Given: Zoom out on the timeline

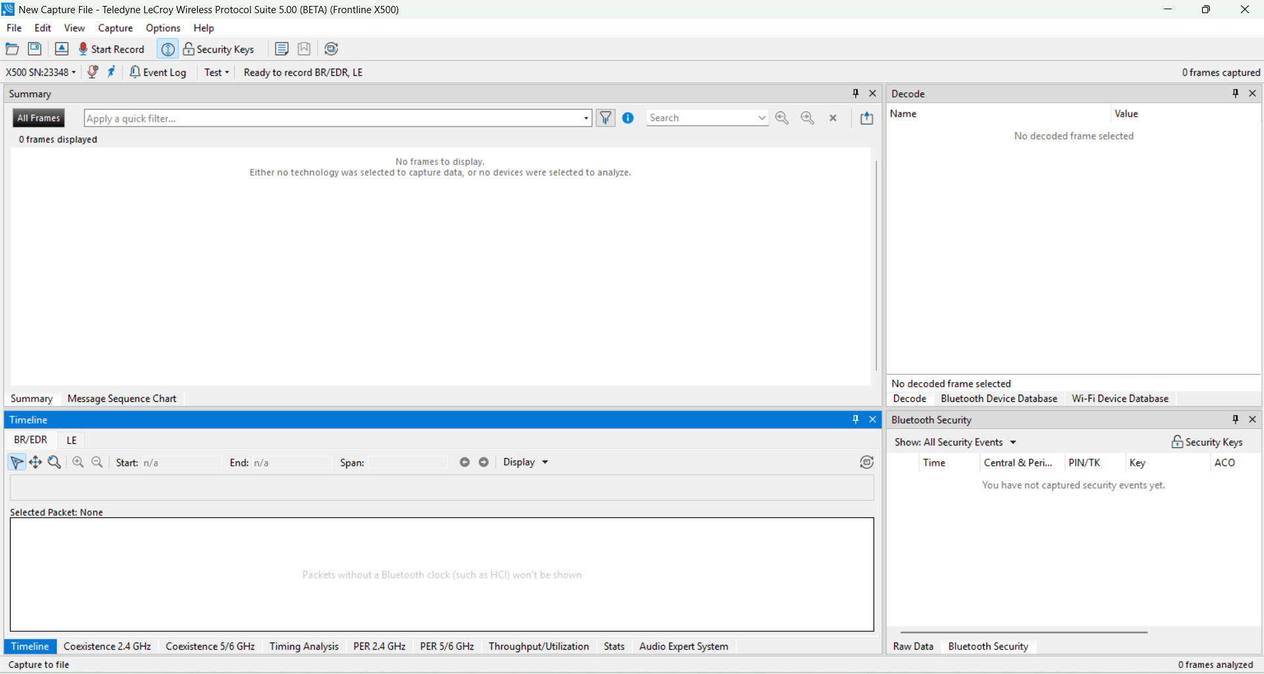Looking at the screenshot, I should [97, 463].
